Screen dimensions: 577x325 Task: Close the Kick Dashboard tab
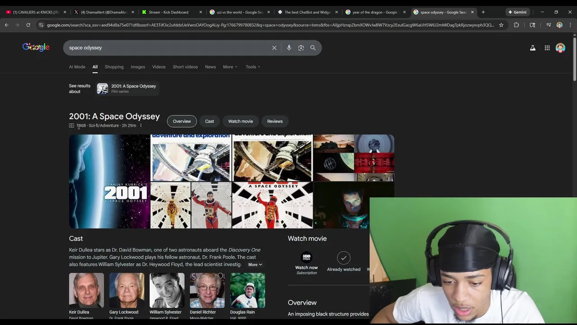point(201,12)
